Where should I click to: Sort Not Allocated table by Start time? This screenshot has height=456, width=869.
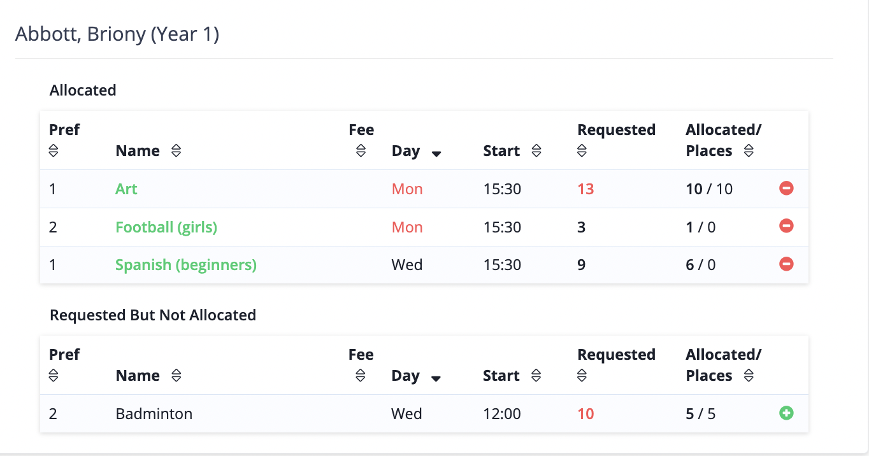[x=536, y=376]
